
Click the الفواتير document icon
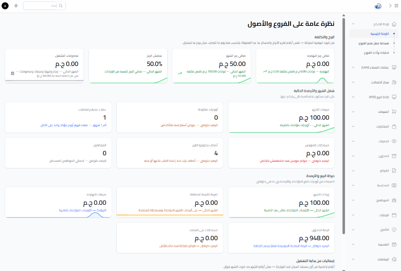[x=394, y=170]
